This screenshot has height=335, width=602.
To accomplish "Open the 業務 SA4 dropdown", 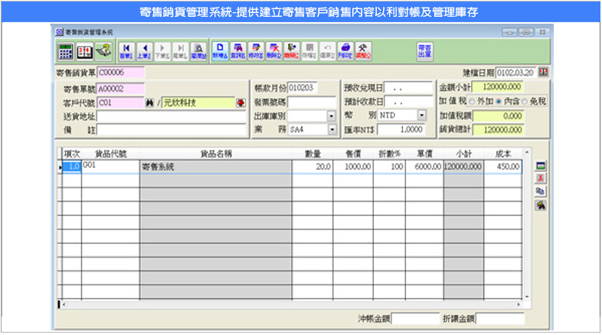I will point(332,129).
